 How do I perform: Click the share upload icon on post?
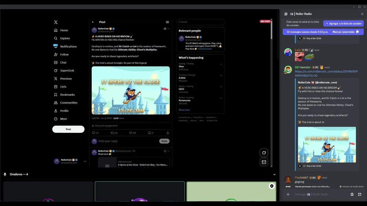[168, 133]
